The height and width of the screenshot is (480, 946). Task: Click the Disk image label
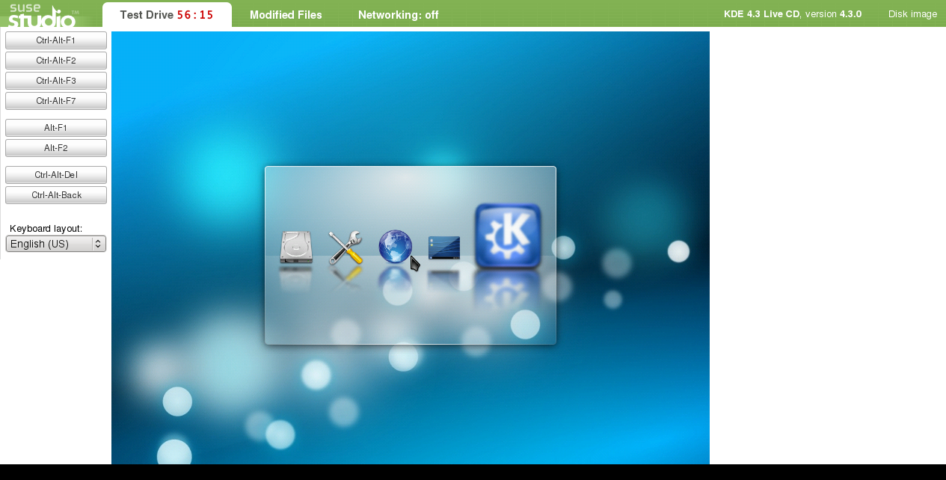pyautogui.click(x=912, y=14)
